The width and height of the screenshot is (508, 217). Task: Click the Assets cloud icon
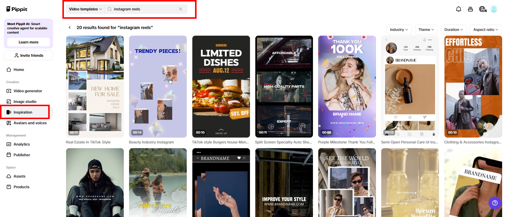point(9,176)
